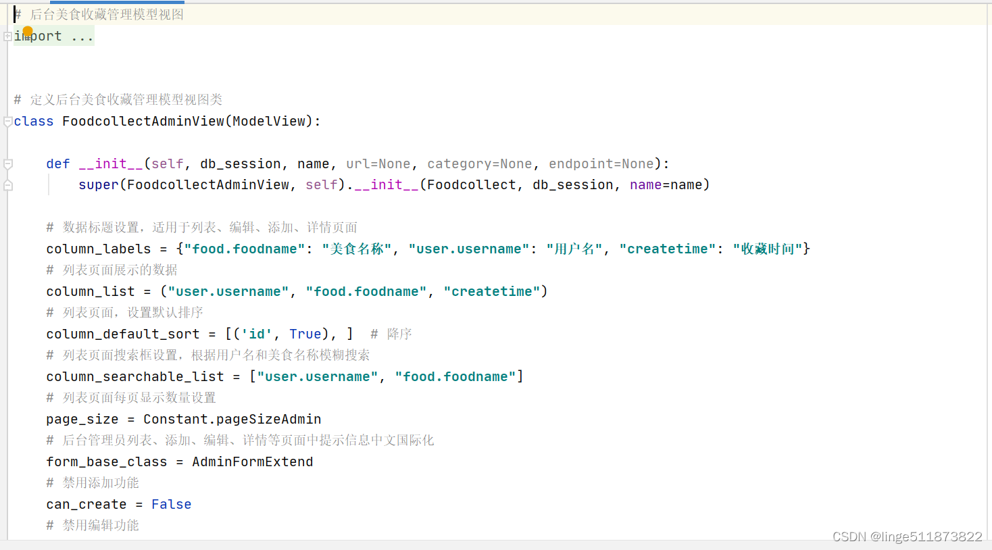Click 'True' in the column_default_sort line

click(x=305, y=334)
